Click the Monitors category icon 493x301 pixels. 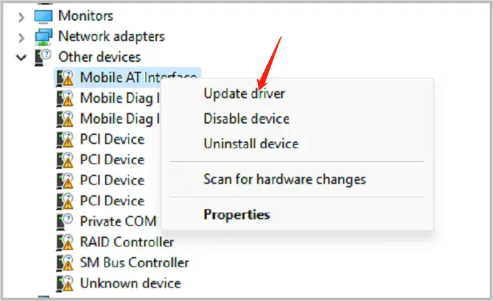pos(45,15)
